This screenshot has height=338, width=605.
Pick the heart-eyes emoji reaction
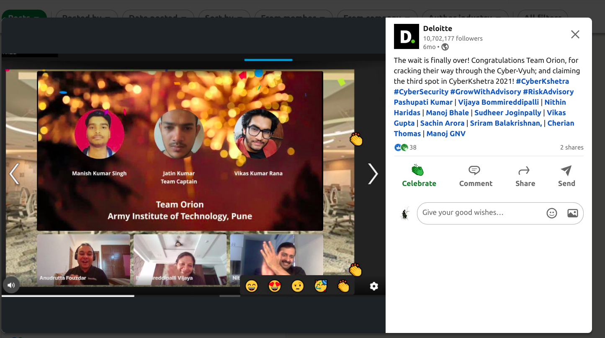[x=275, y=286]
